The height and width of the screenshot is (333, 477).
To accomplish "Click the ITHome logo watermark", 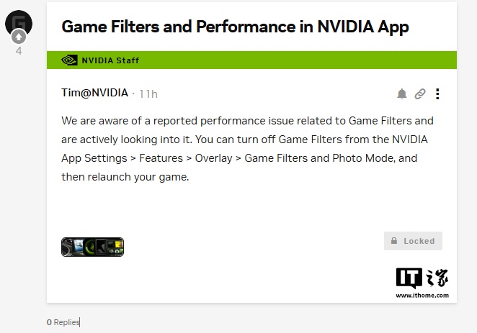I will click(x=422, y=278).
